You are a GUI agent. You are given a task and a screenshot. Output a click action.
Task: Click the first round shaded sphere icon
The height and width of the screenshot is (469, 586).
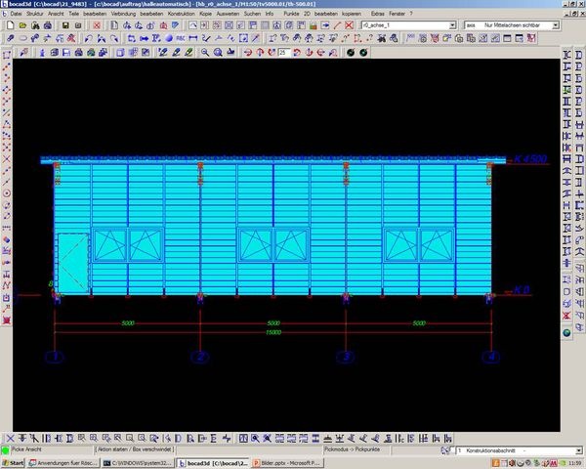(350, 52)
